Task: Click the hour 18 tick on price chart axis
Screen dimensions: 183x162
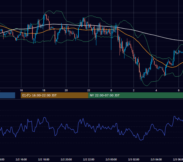Action: pos(44,90)
